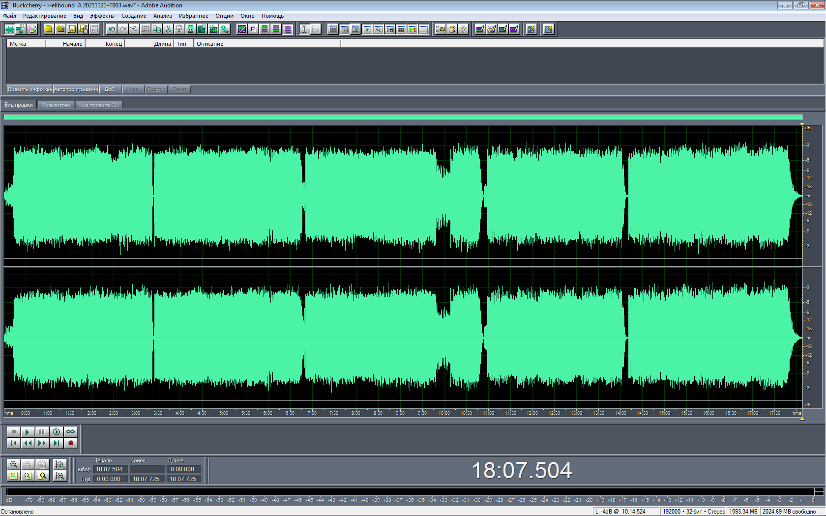Click Править инфо button in marker panel
Screen dimensions: 826x516
point(29,89)
